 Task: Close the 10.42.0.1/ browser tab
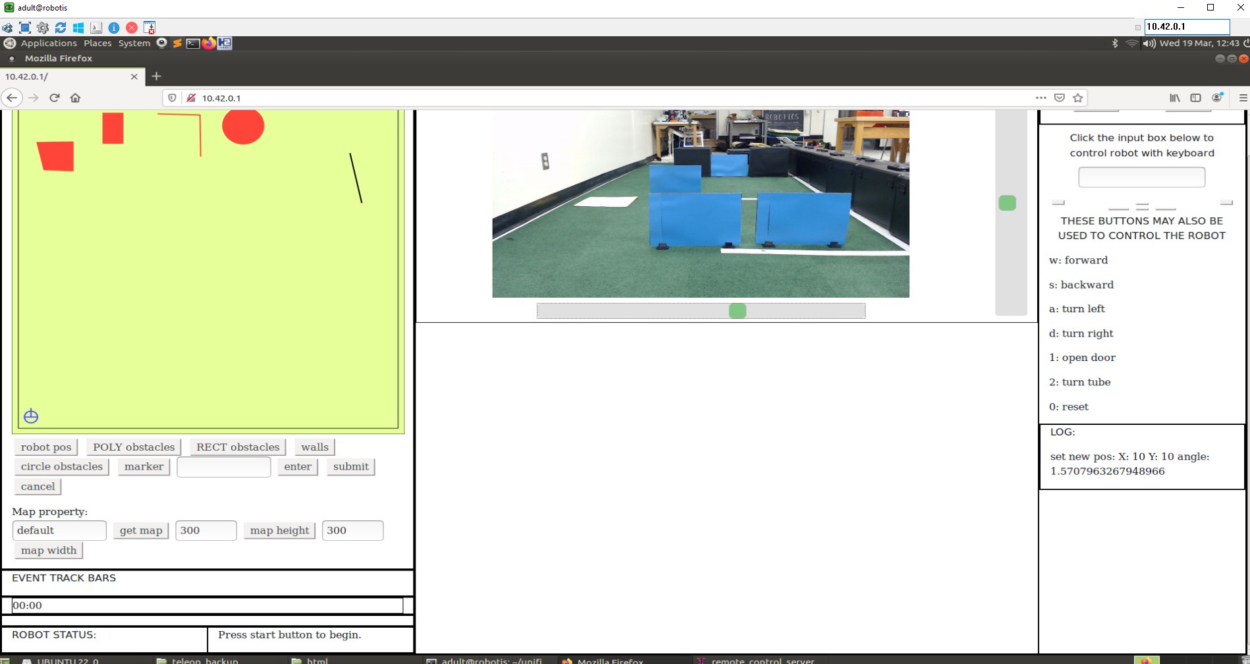134,76
